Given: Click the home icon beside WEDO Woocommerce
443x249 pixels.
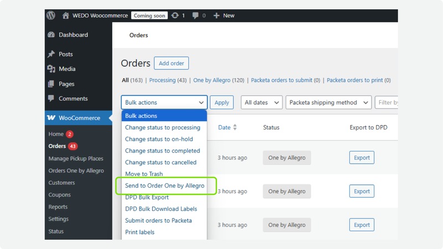Looking at the screenshot, I should (65, 15).
